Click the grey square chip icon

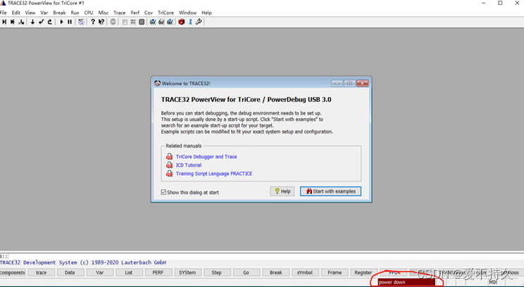pyautogui.click(x=142, y=22)
